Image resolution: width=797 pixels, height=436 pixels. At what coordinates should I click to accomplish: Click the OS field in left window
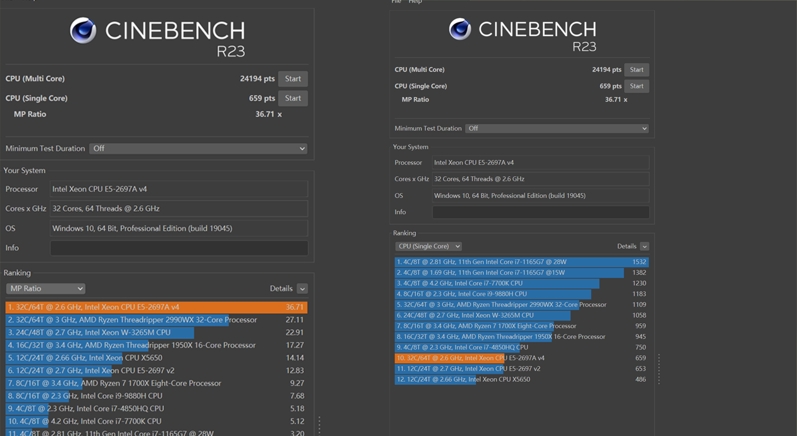click(179, 229)
